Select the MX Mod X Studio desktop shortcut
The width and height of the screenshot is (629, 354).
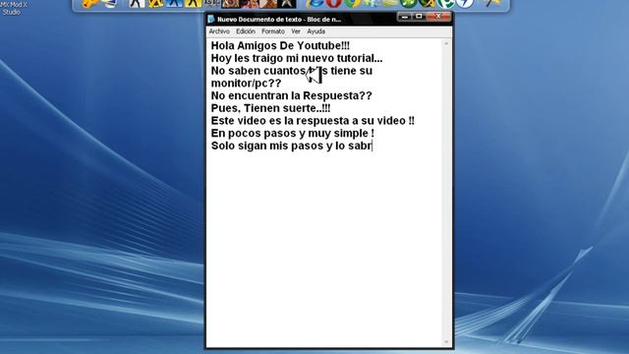coord(13,8)
